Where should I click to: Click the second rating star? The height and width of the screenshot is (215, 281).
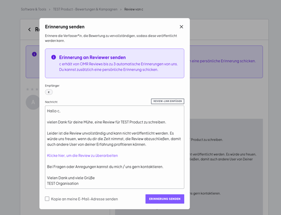pyautogui.click(x=32, y=89)
